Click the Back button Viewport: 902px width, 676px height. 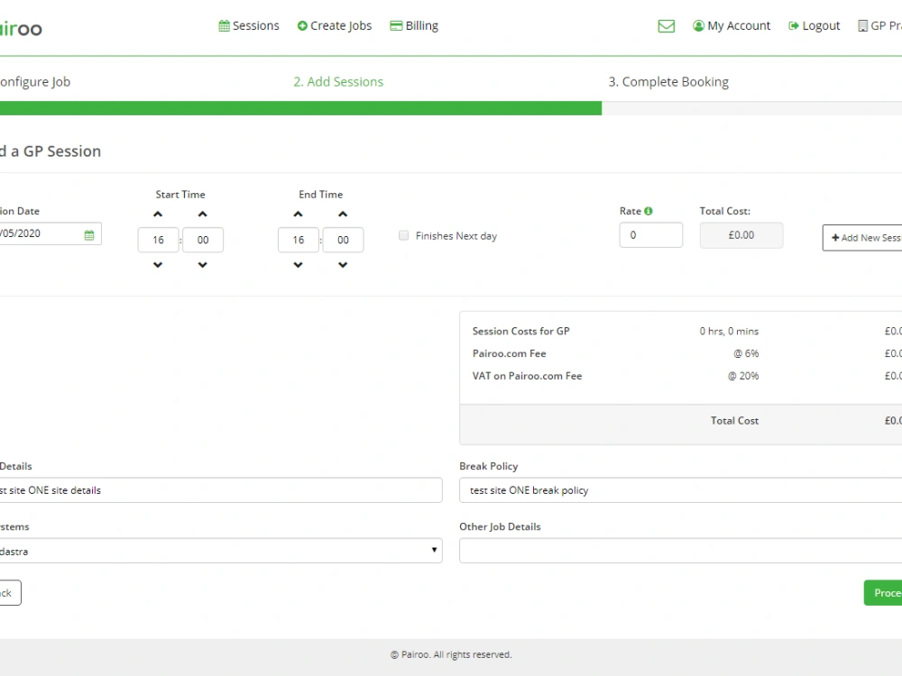(x=10, y=593)
